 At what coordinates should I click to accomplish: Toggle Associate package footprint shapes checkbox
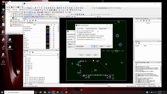(78, 38)
